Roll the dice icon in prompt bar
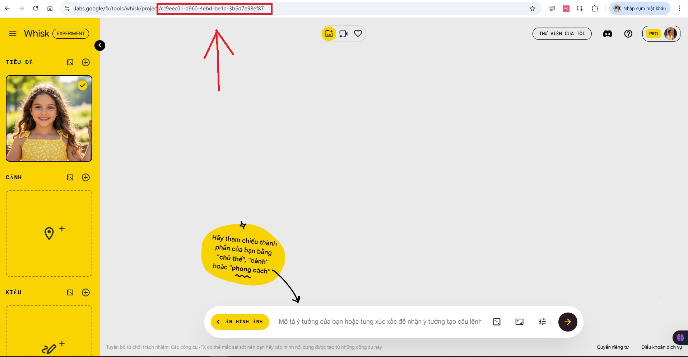Screen dimensions: 688x357 [497, 322]
